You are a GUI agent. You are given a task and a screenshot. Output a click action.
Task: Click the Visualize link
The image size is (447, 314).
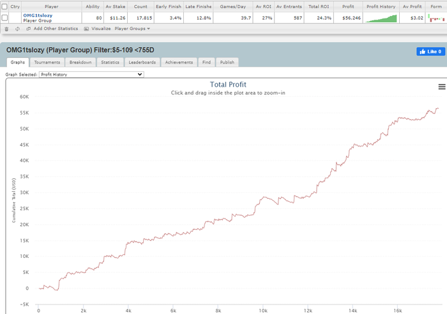click(101, 29)
